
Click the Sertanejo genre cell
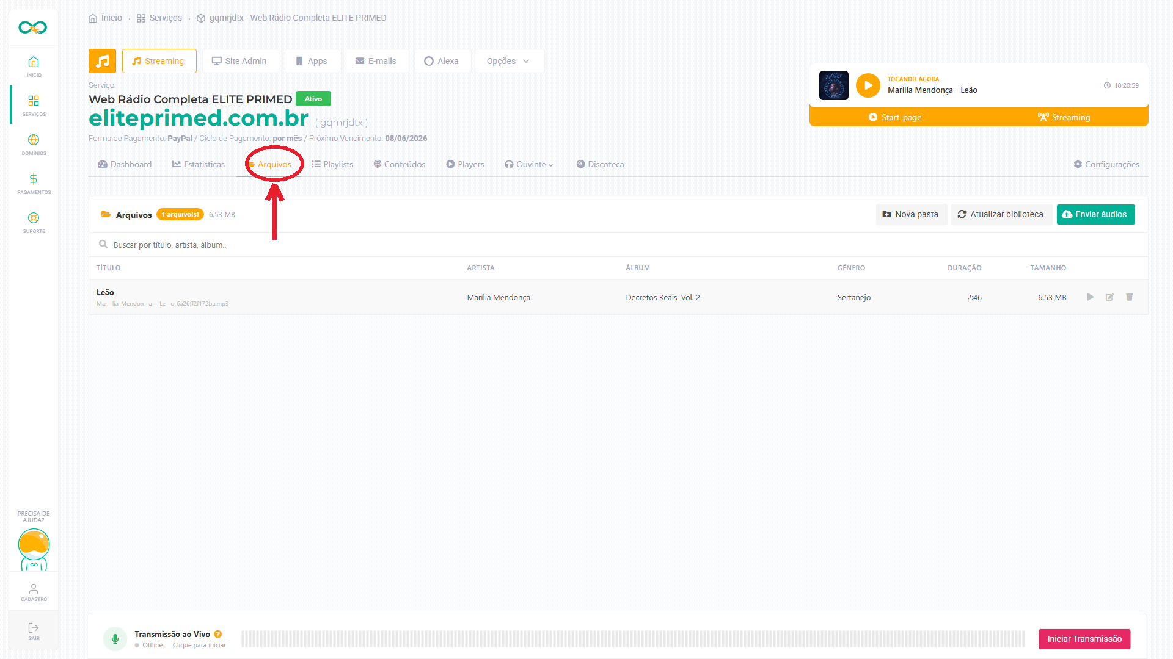tap(854, 297)
